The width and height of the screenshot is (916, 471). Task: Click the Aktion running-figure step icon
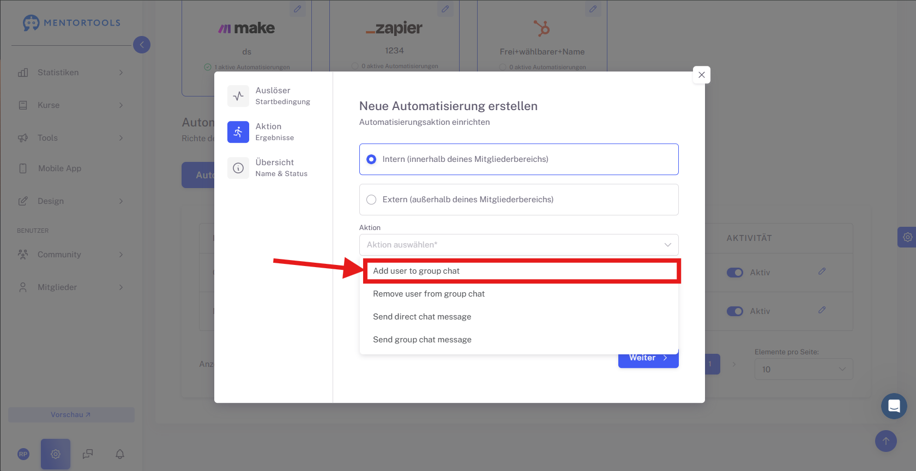tap(238, 132)
